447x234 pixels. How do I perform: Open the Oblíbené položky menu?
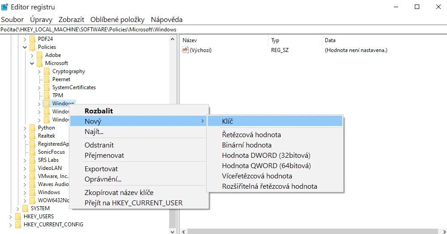(x=117, y=19)
